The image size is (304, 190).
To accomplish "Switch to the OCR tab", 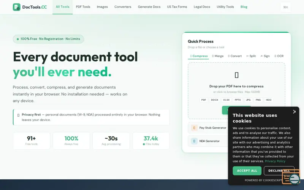I will click(279, 56).
